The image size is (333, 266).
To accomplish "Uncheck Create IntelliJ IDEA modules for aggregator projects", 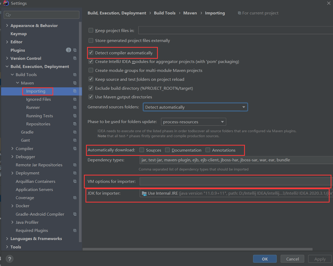I will pos(91,62).
